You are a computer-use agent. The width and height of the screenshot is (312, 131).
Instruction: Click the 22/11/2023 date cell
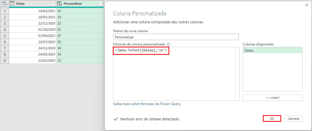pyautogui.click(x=33, y=23)
